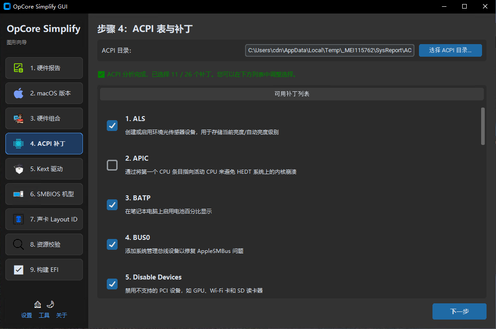Click the 选择 ACPI 目录... button
Image resolution: width=496 pixels, height=329 pixels.
point(450,50)
